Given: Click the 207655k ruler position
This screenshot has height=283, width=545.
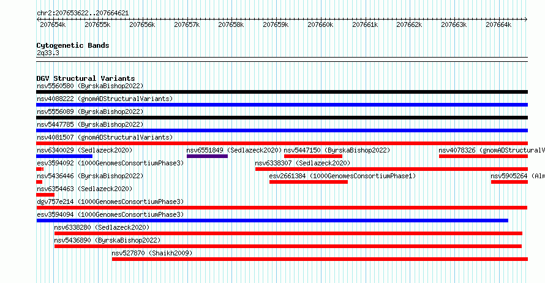Looking at the screenshot, I should [x=97, y=25].
